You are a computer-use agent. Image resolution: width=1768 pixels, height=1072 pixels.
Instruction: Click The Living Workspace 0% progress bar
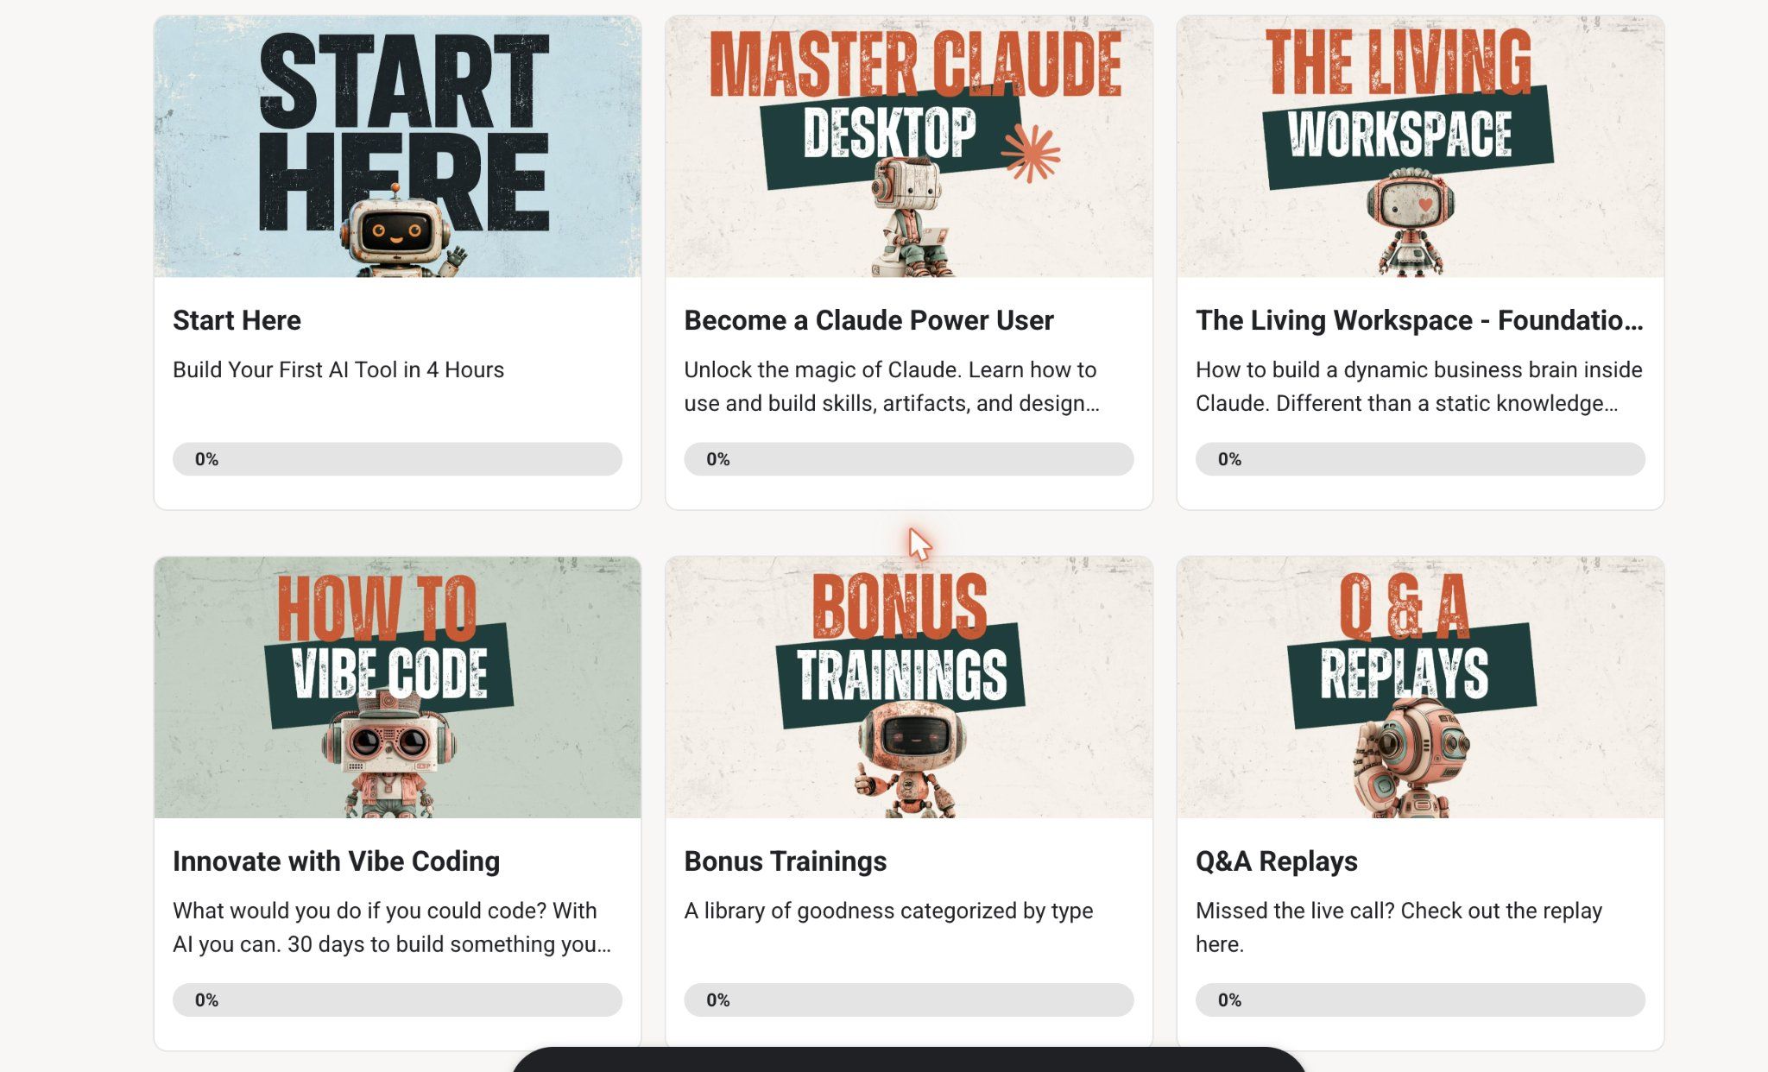click(x=1420, y=459)
